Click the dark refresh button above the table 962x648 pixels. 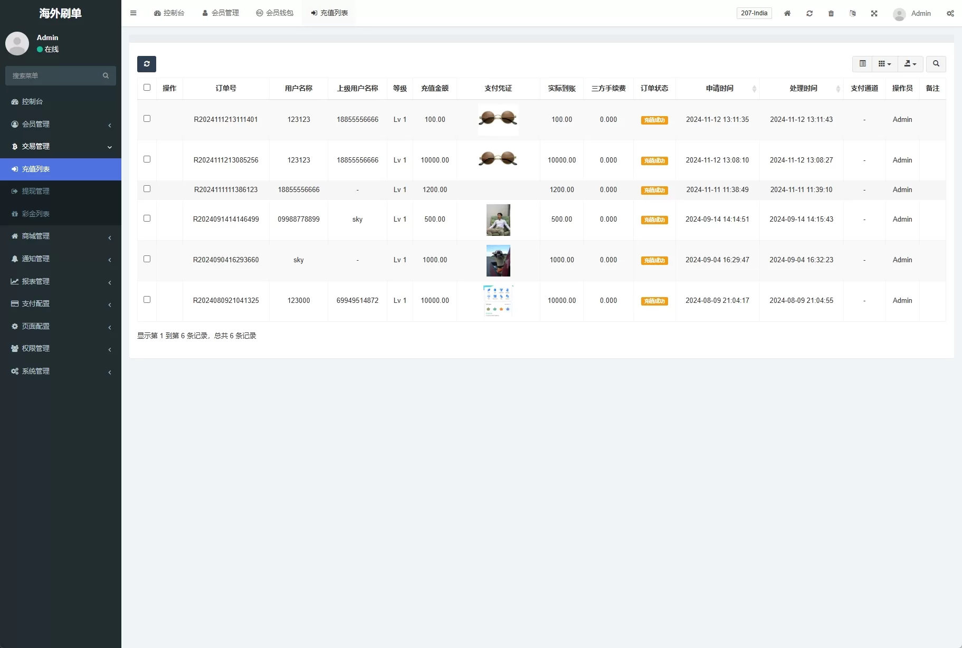(147, 64)
